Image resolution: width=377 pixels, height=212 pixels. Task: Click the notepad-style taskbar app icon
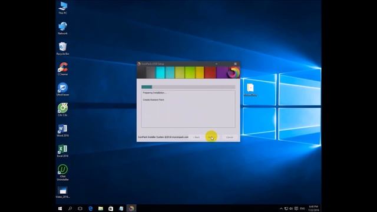click(121, 208)
